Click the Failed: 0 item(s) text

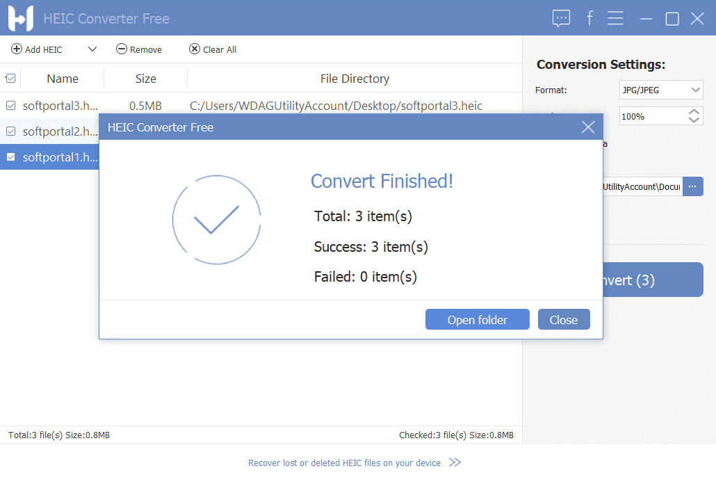366,277
